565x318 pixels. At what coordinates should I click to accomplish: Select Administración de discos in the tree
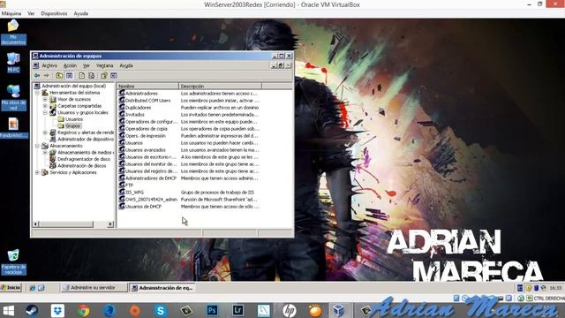pyautogui.click(x=82, y=166)
